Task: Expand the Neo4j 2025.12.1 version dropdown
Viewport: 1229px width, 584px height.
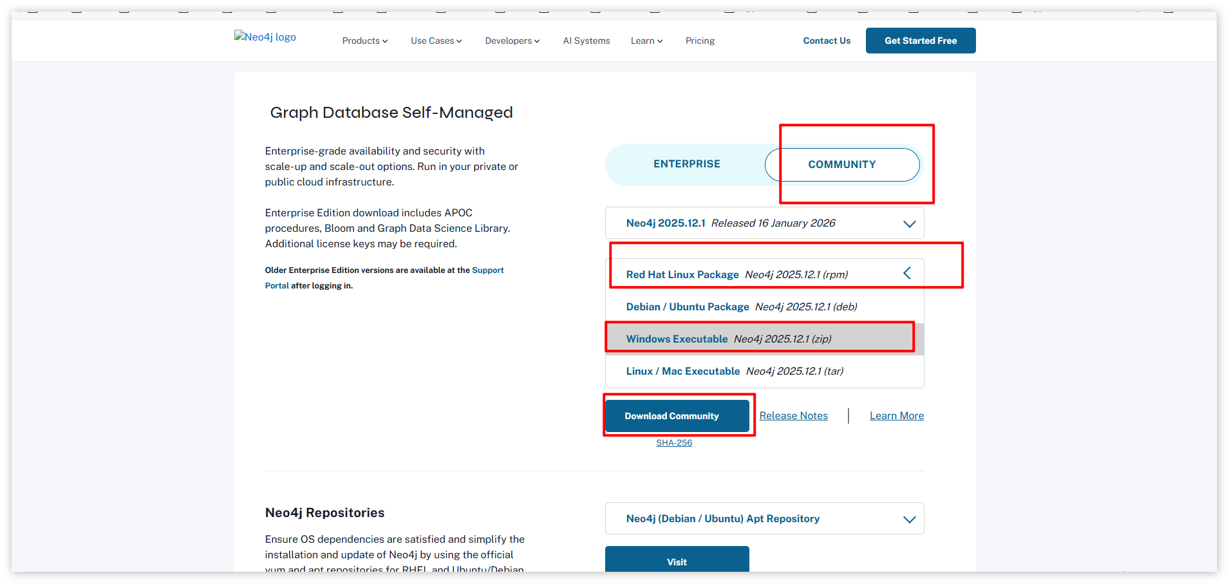Action: [x=765, y=223]
